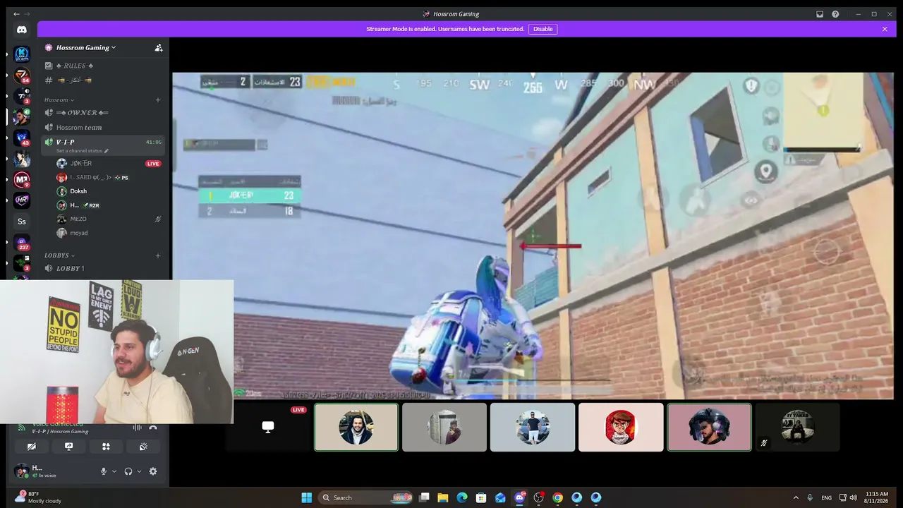This screenshot has height=508, width=903.
Task: Open the taskbar clock showing 11:15 AM
Action: tap(877, 497)
